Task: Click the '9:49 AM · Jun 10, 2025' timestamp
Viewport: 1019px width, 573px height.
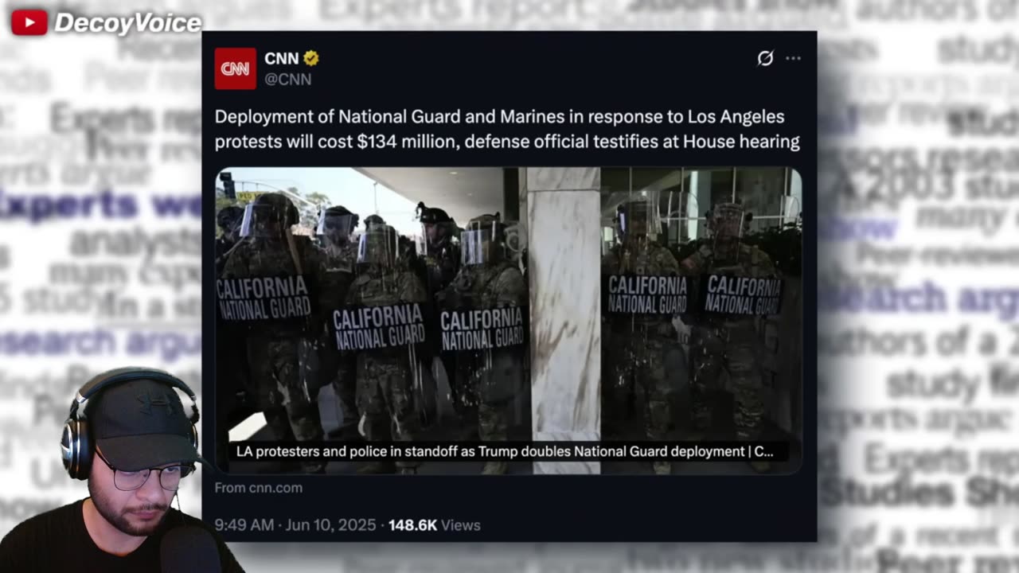Action: (x=295, y=525)
